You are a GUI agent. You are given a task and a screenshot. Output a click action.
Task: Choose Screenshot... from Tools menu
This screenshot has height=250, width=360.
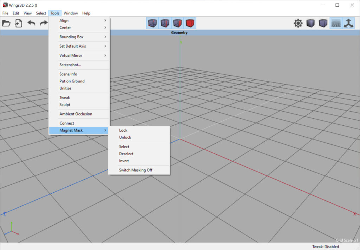(79, 65)
